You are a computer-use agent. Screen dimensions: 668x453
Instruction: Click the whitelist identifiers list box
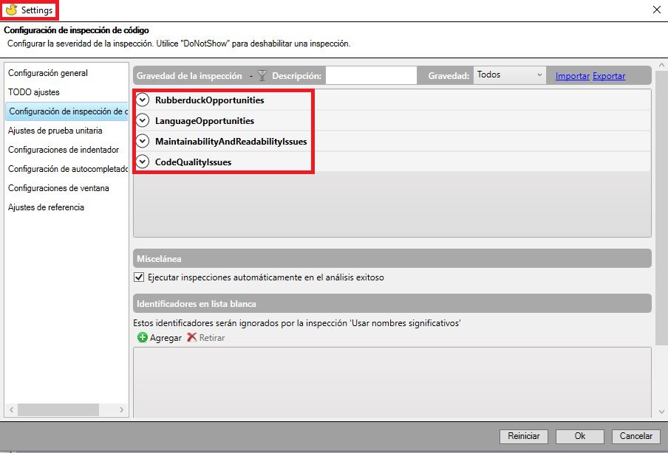[x=392, y=382]
